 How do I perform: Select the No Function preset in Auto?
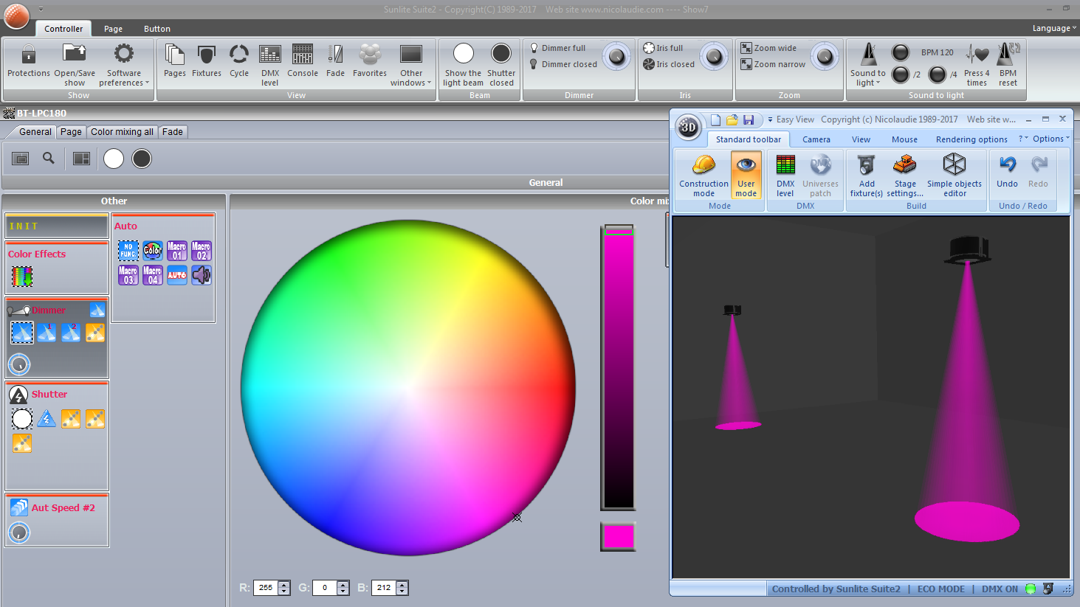pos(128,251)
